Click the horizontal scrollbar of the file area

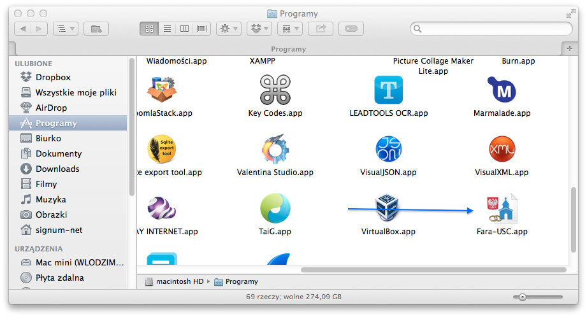[433, 269]
